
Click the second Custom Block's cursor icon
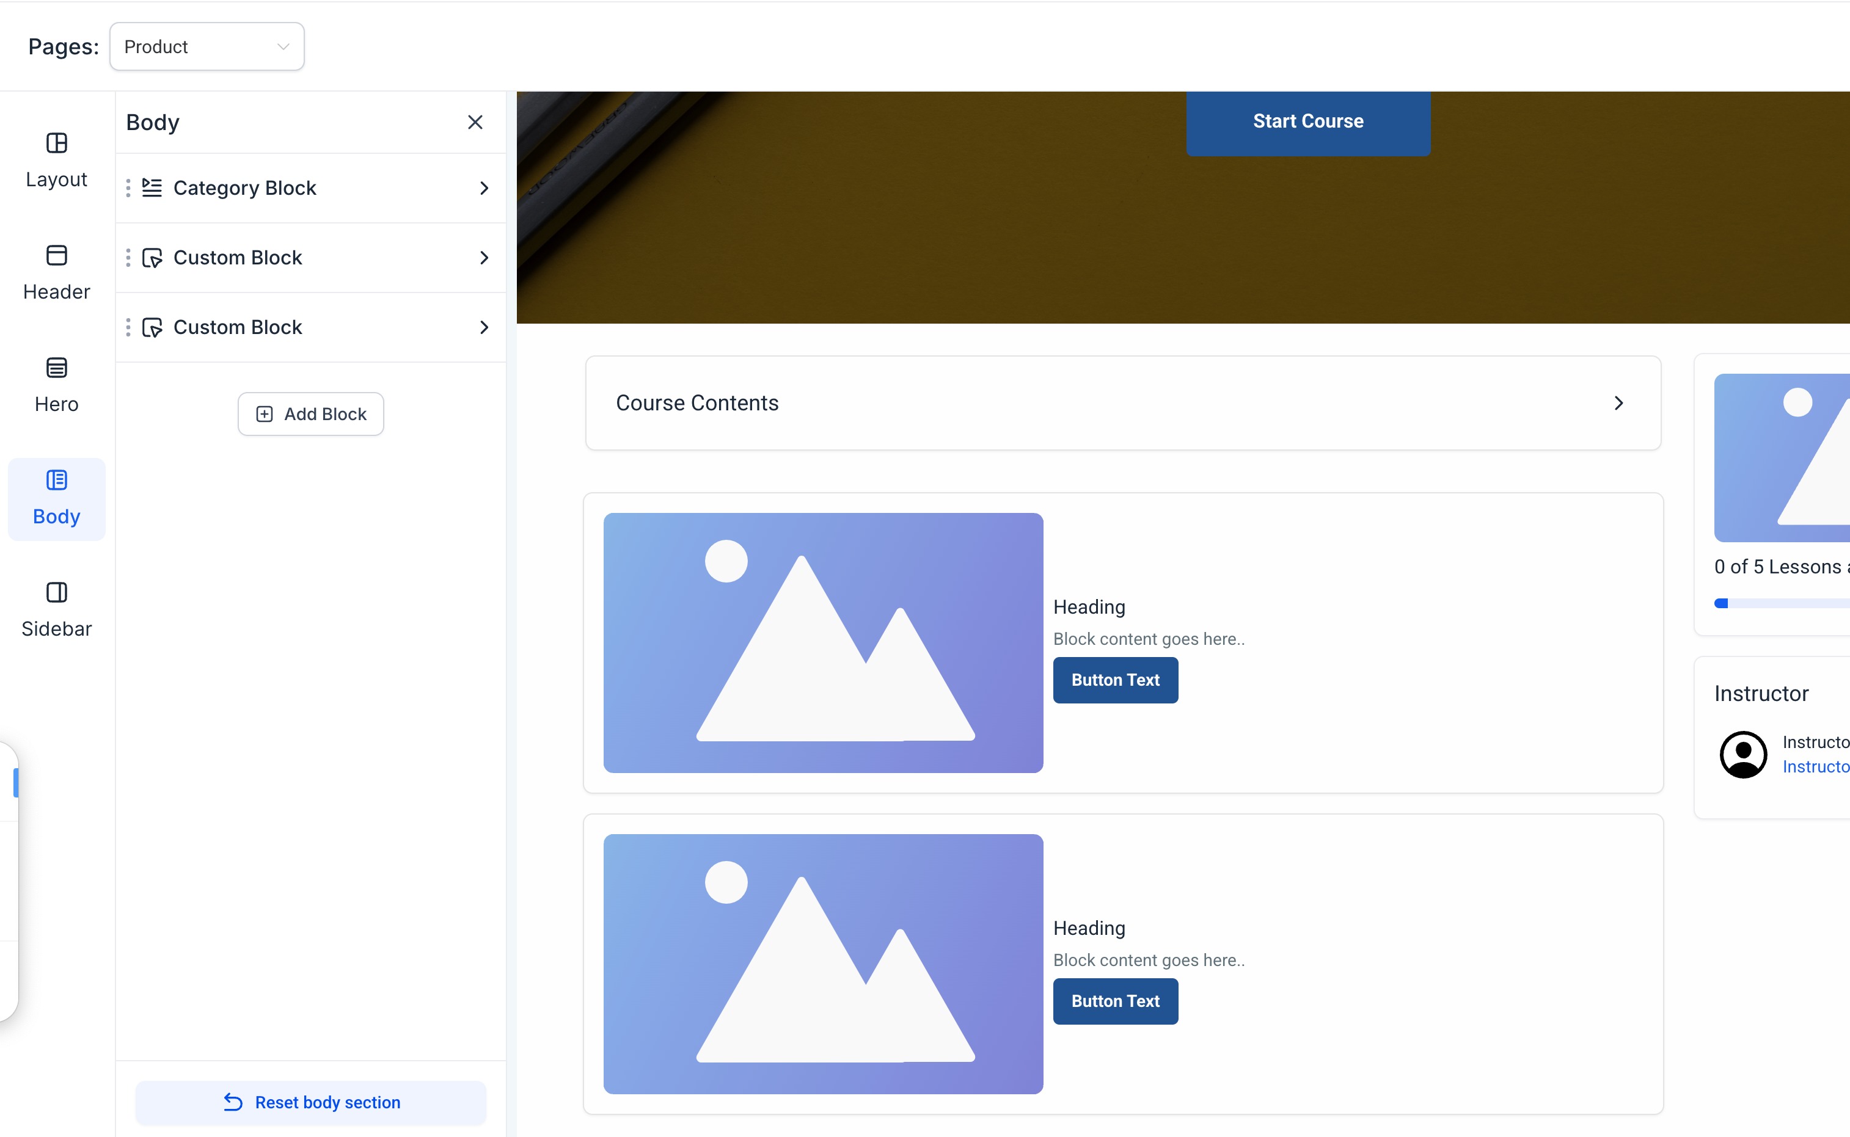(152, 328)
